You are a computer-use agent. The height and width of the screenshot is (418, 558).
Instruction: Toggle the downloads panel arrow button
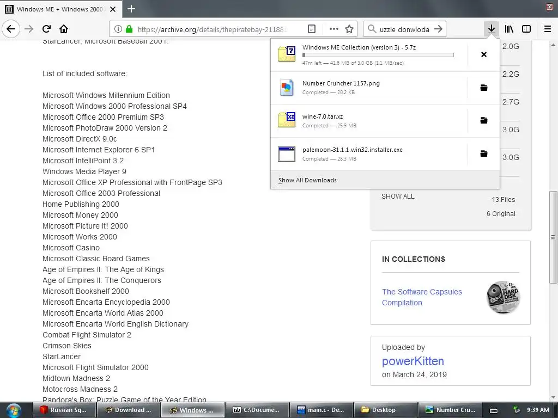point(492,29)
